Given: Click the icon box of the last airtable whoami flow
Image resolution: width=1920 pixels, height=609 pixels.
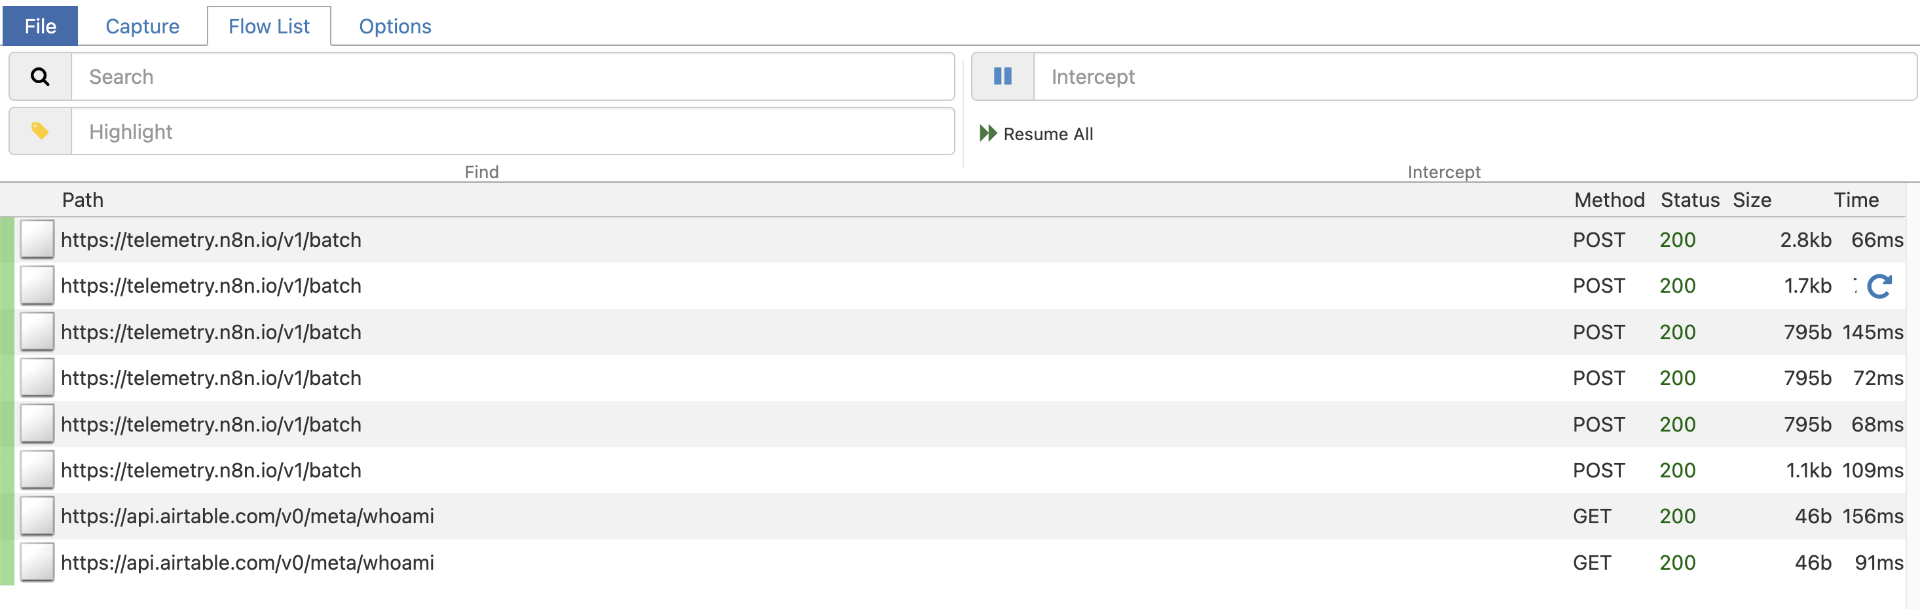Looking at the screenshot, I should [x=37, y=563].
